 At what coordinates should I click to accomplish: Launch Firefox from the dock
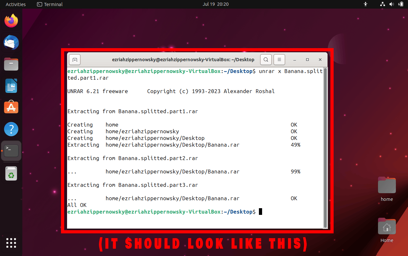click(x=11, y=20)
